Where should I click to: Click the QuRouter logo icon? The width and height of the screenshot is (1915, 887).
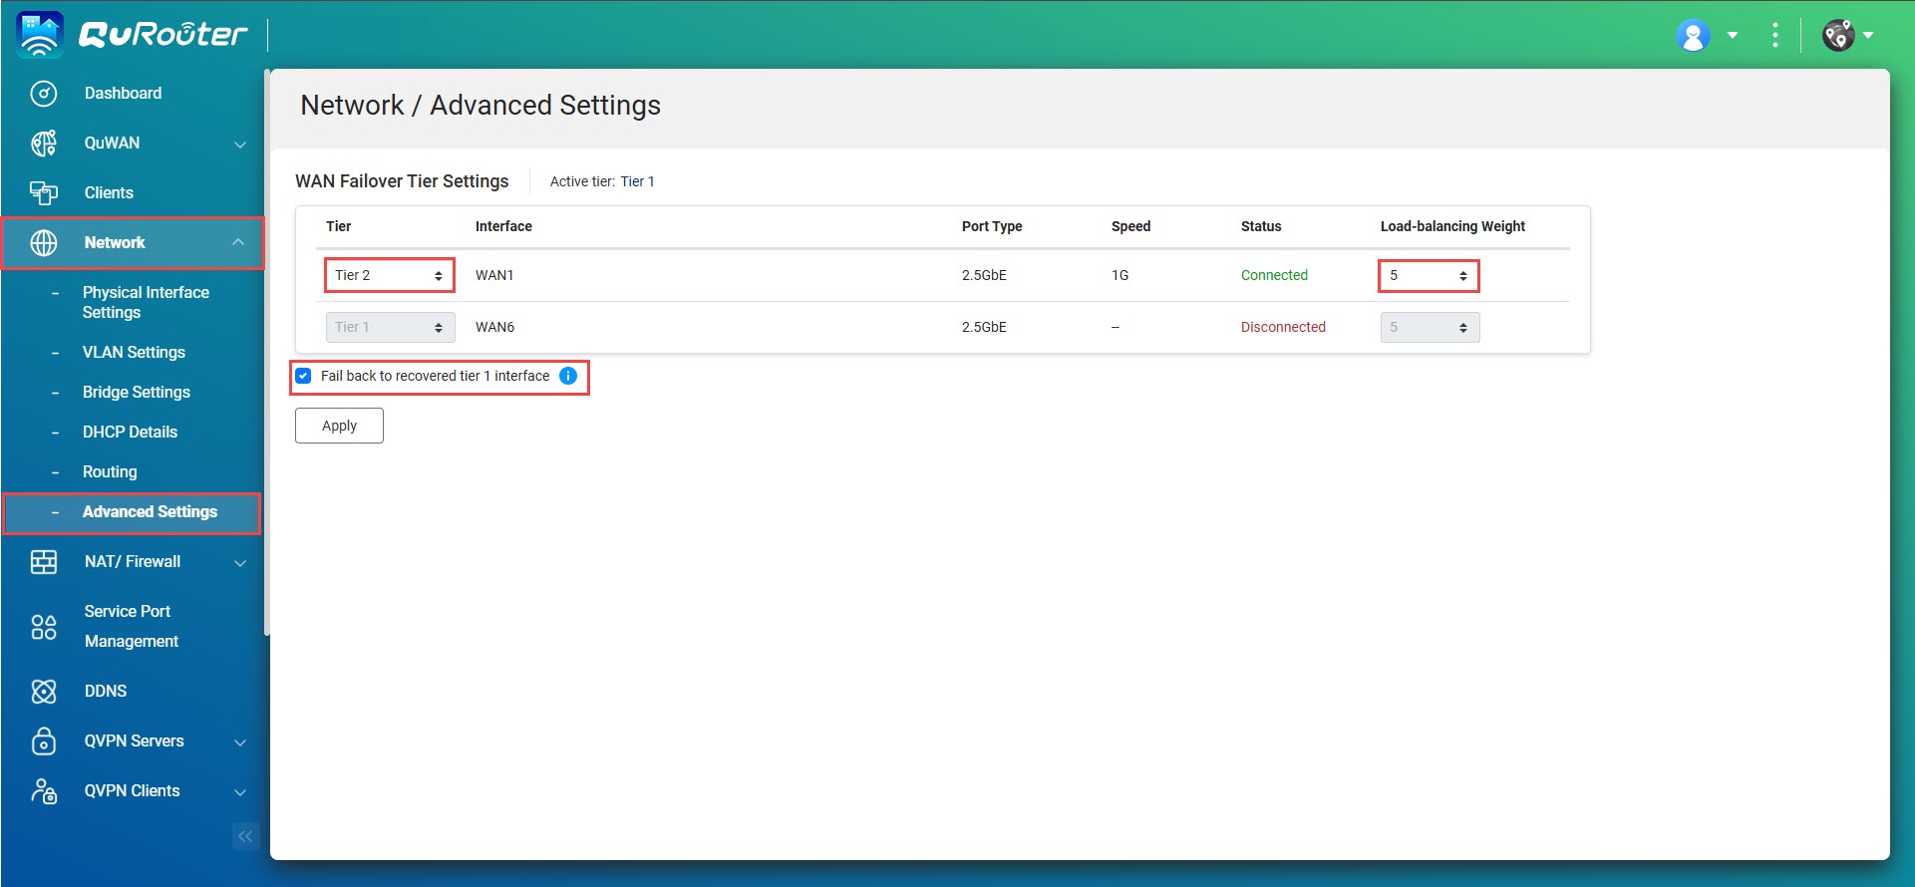40,35
